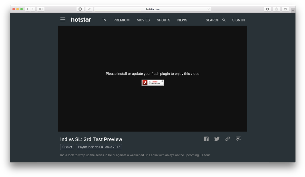Viewport: 305px width, 177px height.
Task: Share video on Facebook
Action: pos(206,139)
